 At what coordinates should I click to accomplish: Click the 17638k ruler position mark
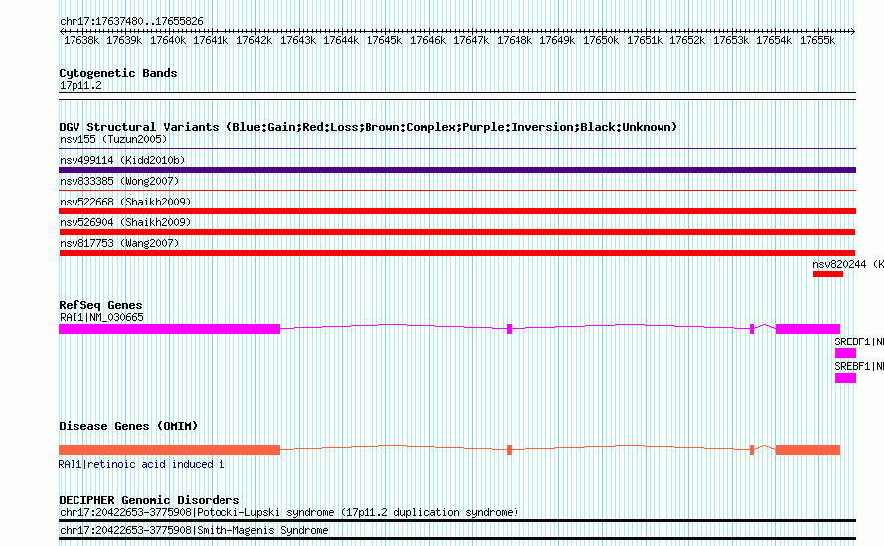pos(81,40)
